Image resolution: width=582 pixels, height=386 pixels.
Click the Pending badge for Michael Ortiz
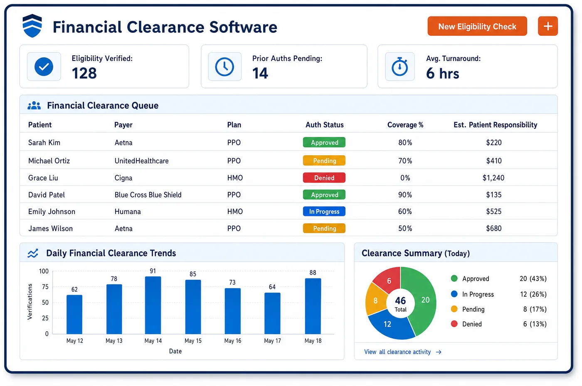pyautogui.click(x=324, y=161)
